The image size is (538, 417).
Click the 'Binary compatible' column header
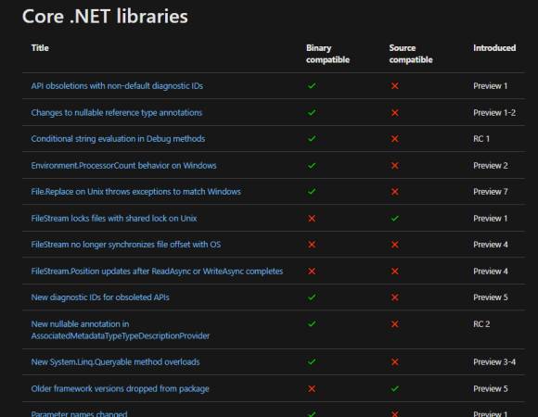(x=327, y=54)
